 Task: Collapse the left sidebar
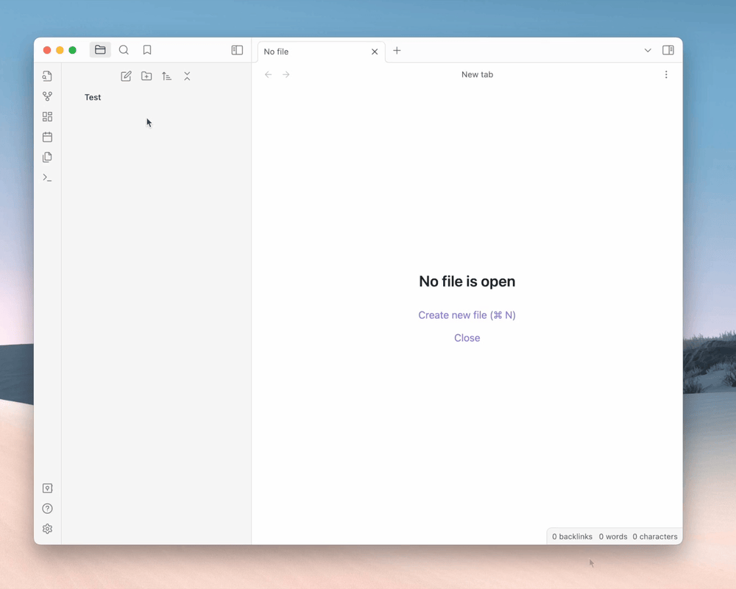point(237,50)
